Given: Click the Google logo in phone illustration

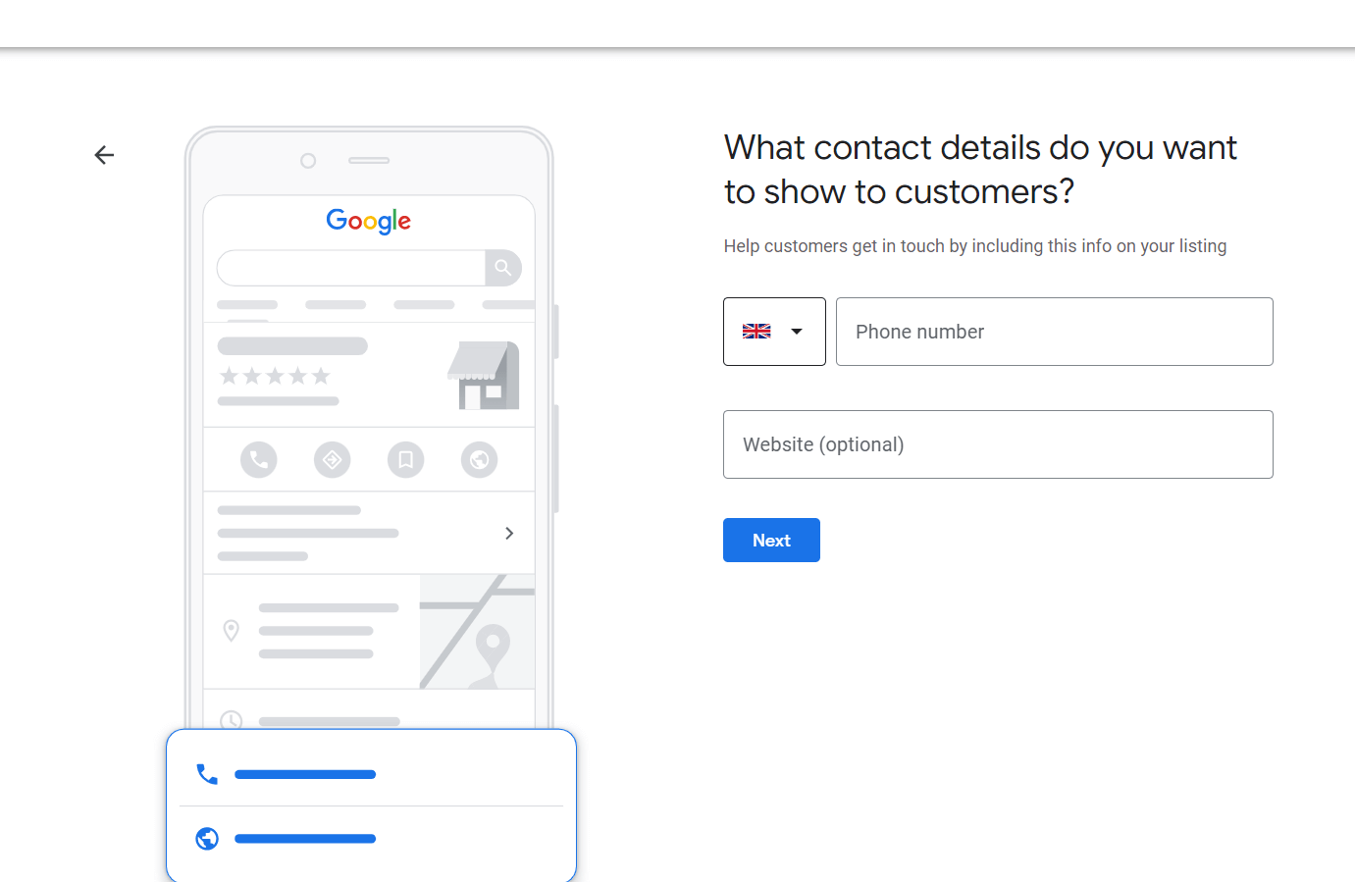Looking at the screenshot, I should tap(369, 221).
